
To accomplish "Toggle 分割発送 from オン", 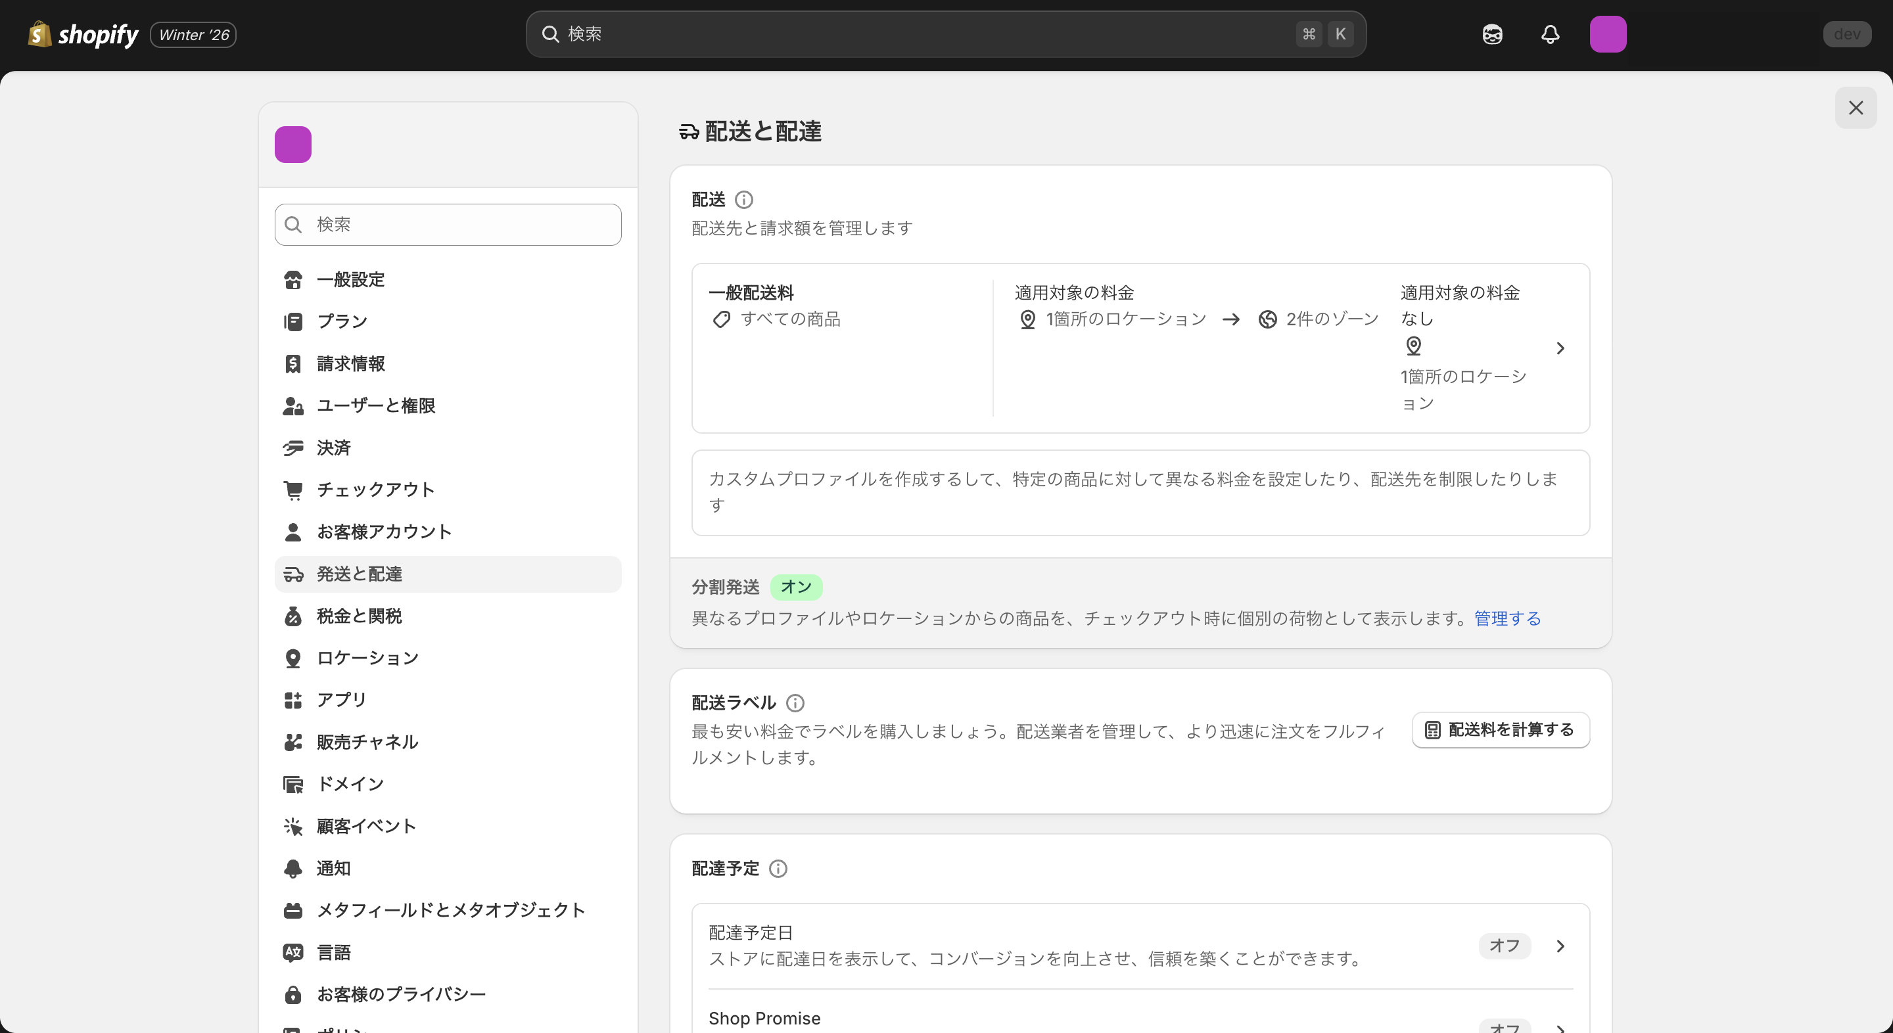I will [797, 587].
